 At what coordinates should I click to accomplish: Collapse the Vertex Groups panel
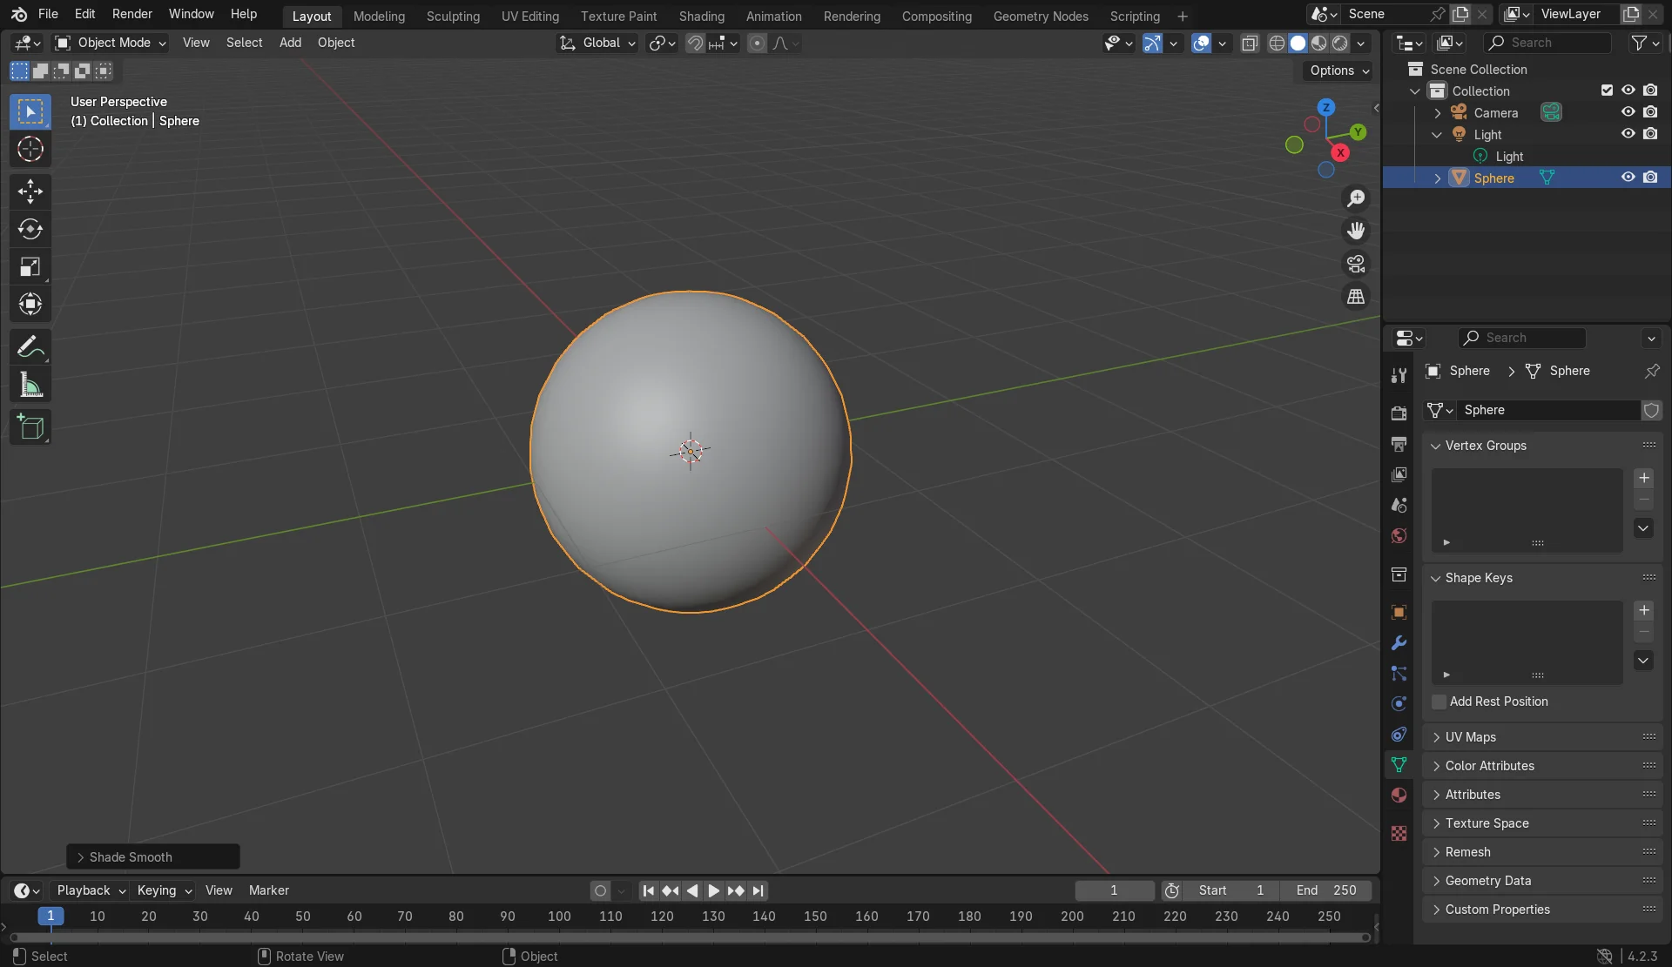click(1543, 446)
